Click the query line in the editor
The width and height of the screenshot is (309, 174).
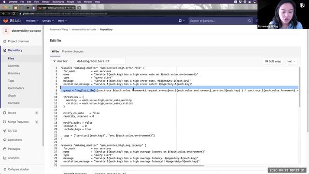coord(179,90)
